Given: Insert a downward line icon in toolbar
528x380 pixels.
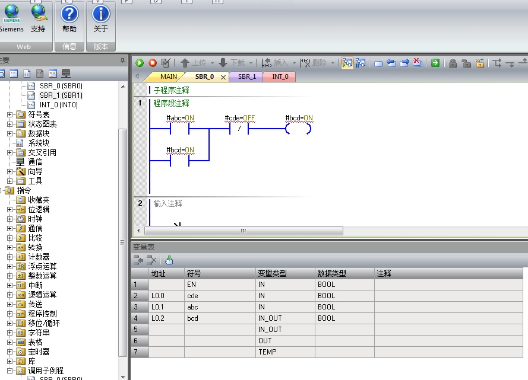Looking at the screenshot, I should pyautogui.click(x=511, y=63).
